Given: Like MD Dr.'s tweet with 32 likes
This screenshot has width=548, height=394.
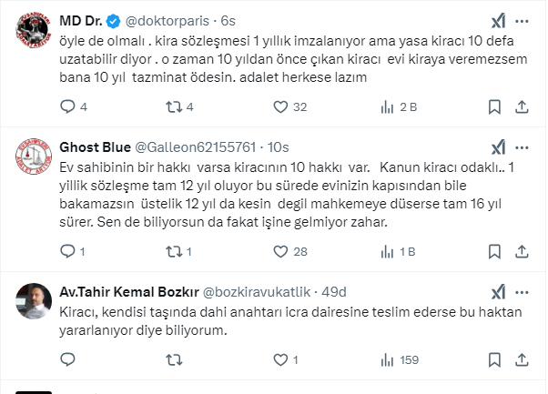Looking at the screenshot, I should (276, 106).
